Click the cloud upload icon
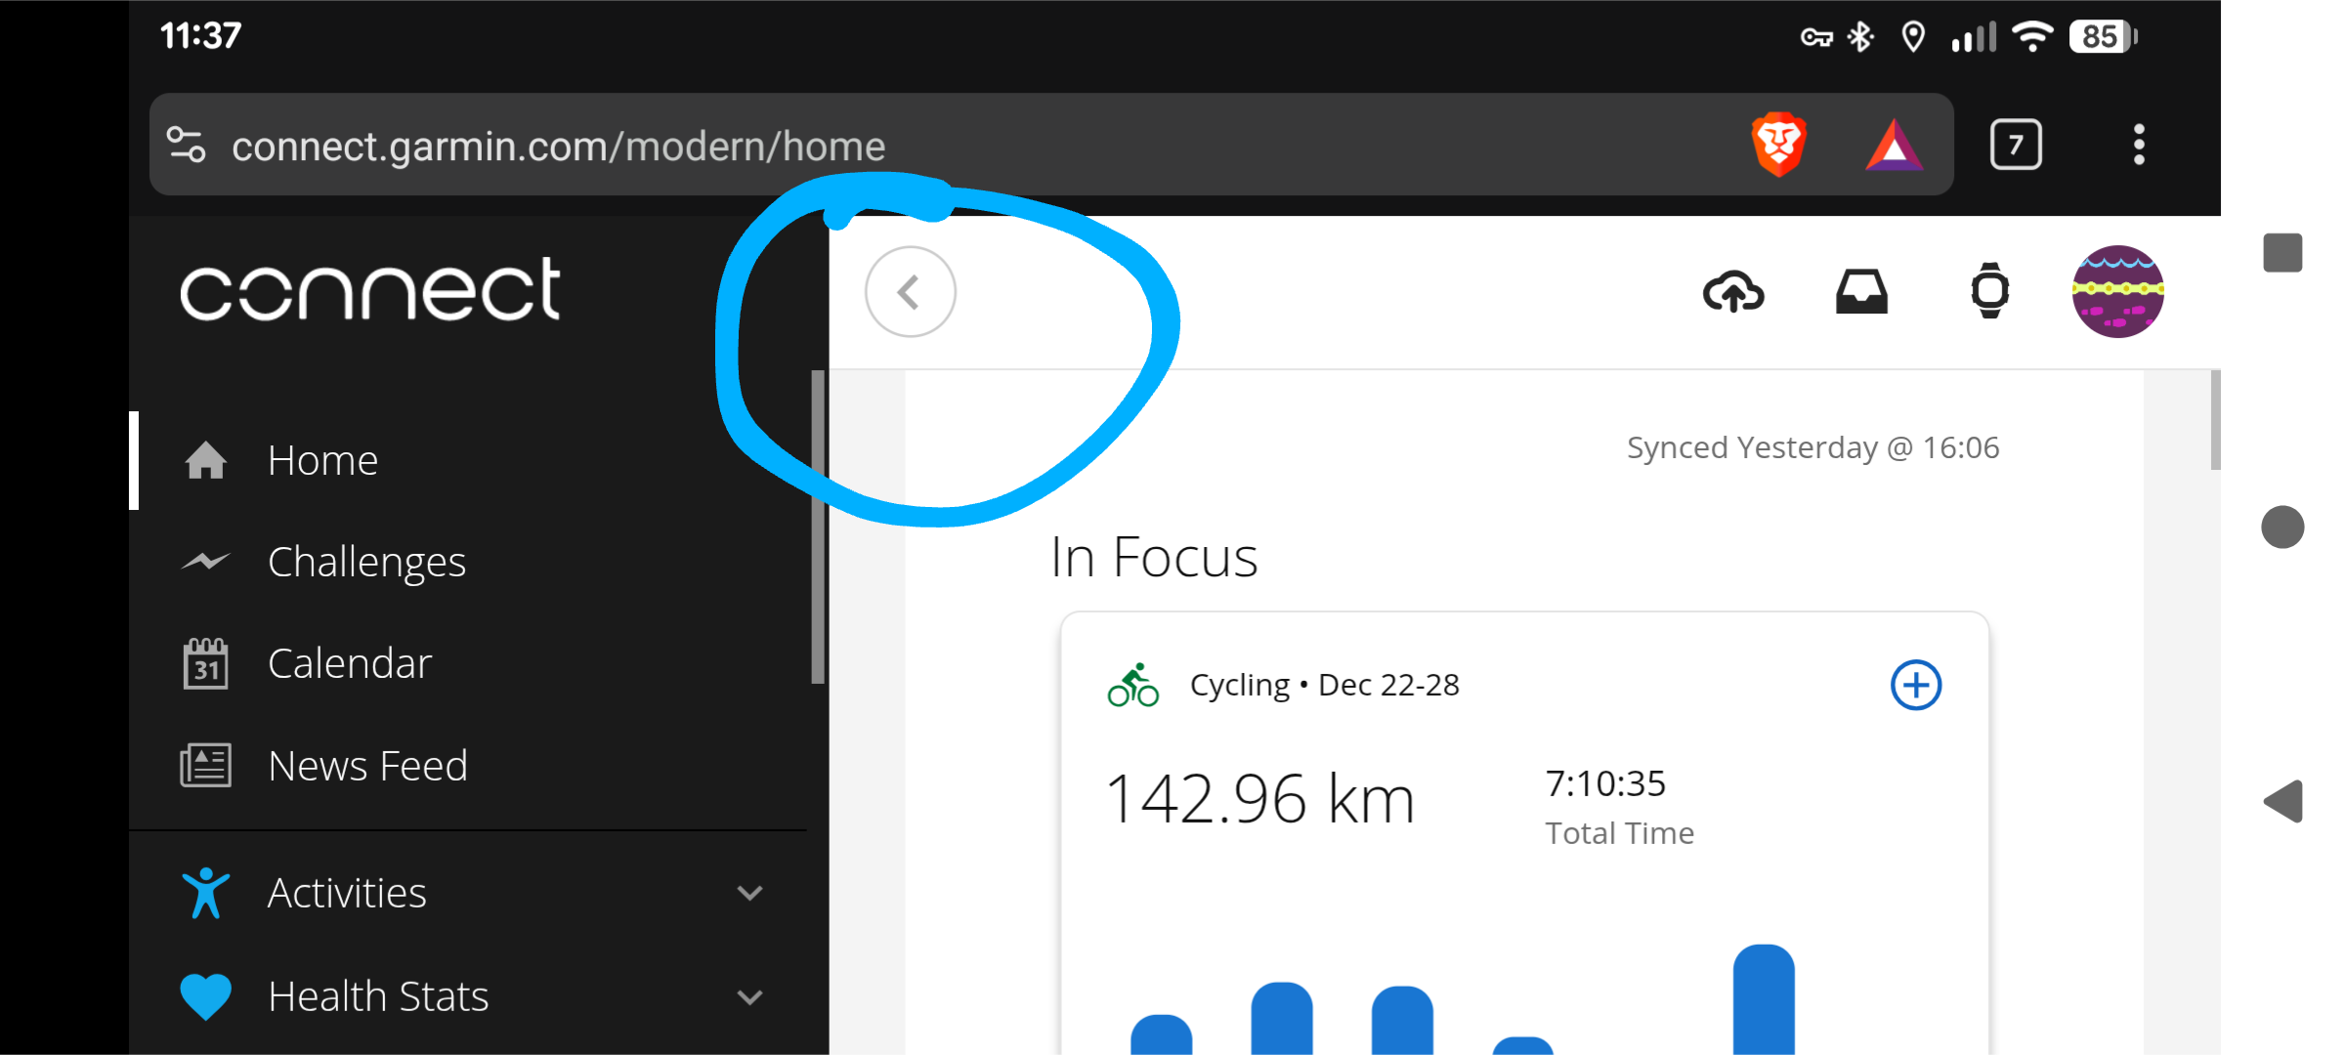This screenshot has height=1055, width=2344. point(1733,291)
